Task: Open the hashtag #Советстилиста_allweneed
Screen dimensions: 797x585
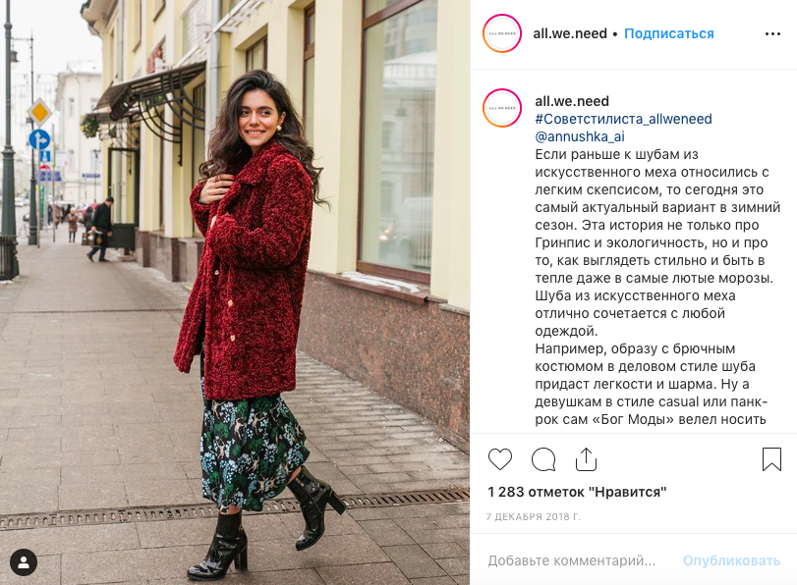Action: point(623,119)
